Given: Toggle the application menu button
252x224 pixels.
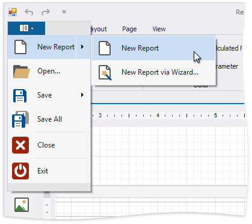Looking at the screenshot, I should tap(26, 28).
